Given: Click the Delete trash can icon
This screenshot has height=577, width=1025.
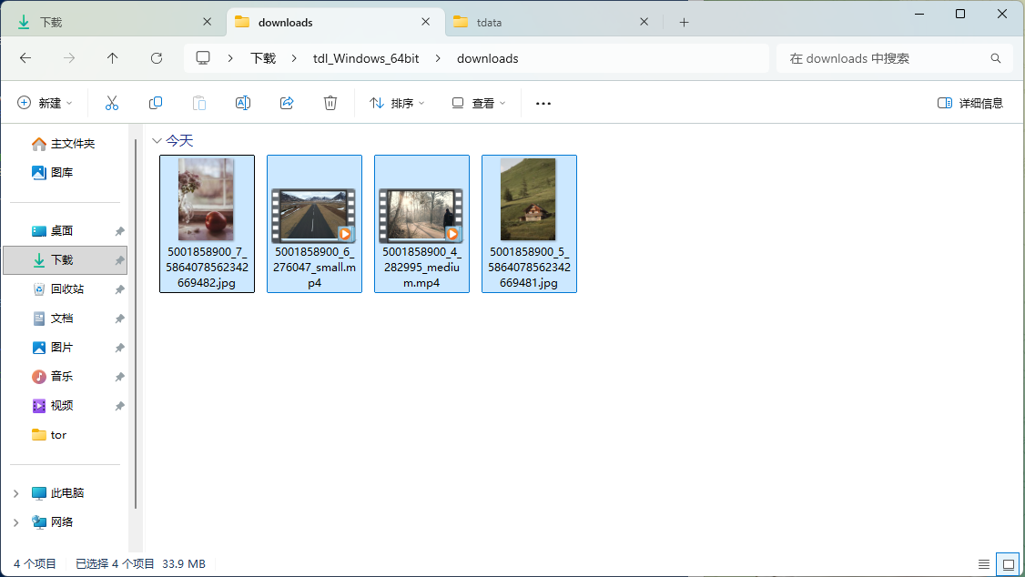Looking at the screenshot, I should pyautogui.click(x=330, y=104).
